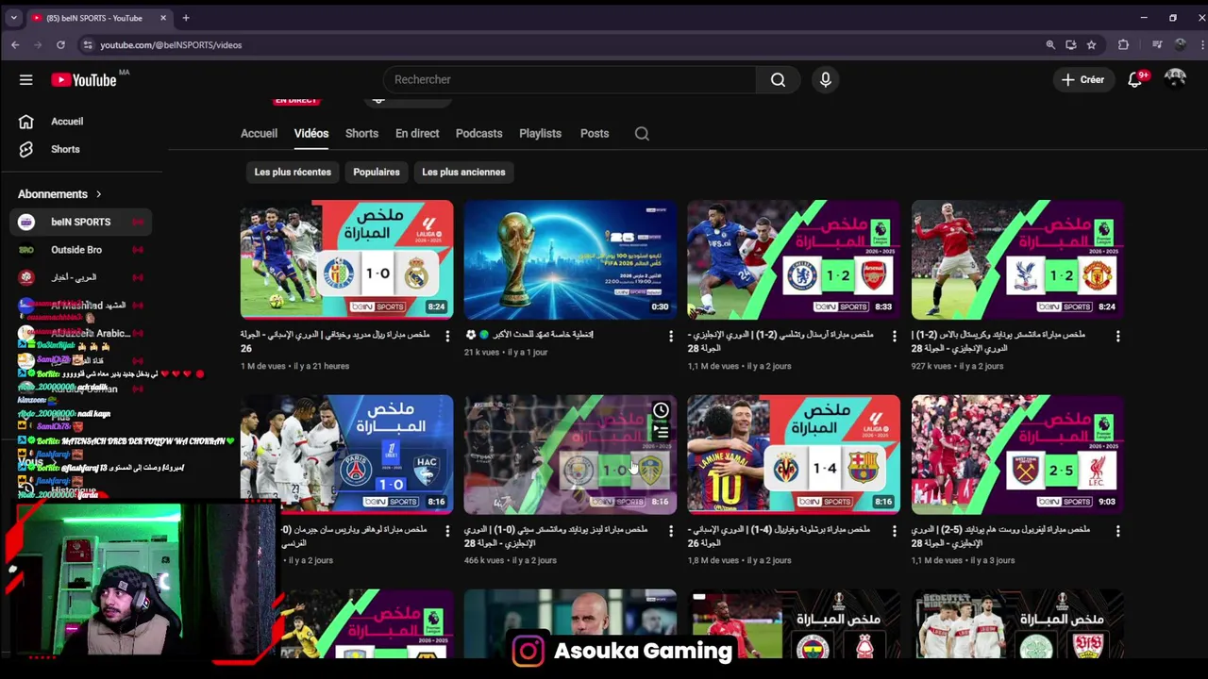The image size is (1208, 679).
Task: Open options menu for Crystal Palace Manchester United video
Action: click(x=1118, y=336)
